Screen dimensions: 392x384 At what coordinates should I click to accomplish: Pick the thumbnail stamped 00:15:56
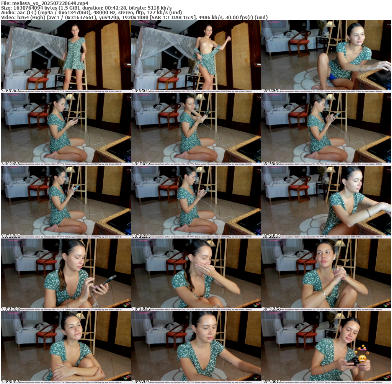pos(326,129)
